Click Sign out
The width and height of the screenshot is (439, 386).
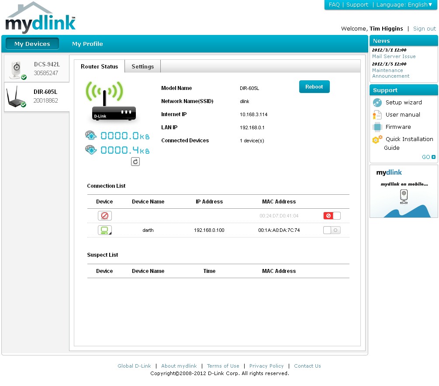[x=425, y=28]
